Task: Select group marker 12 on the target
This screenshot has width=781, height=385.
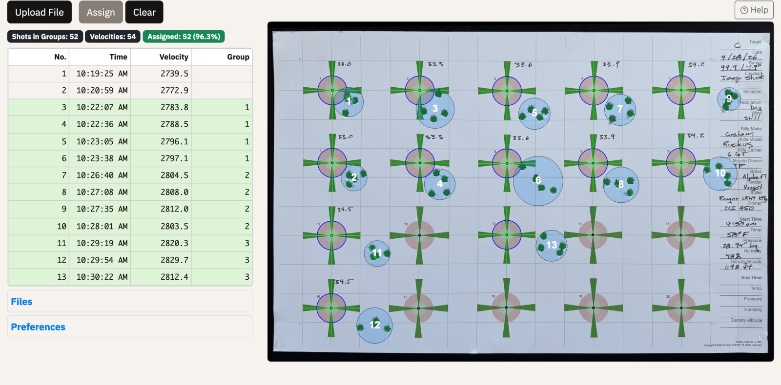Action: click(x=374, y=325)
